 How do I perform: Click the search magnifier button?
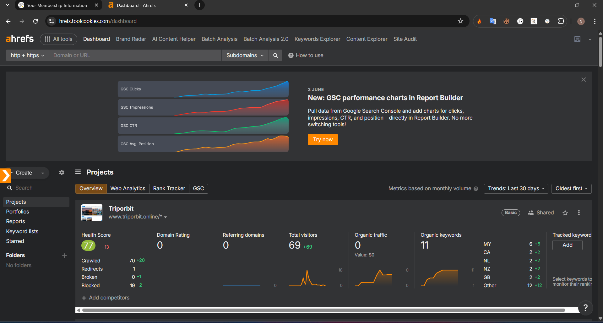coord(275,55)
